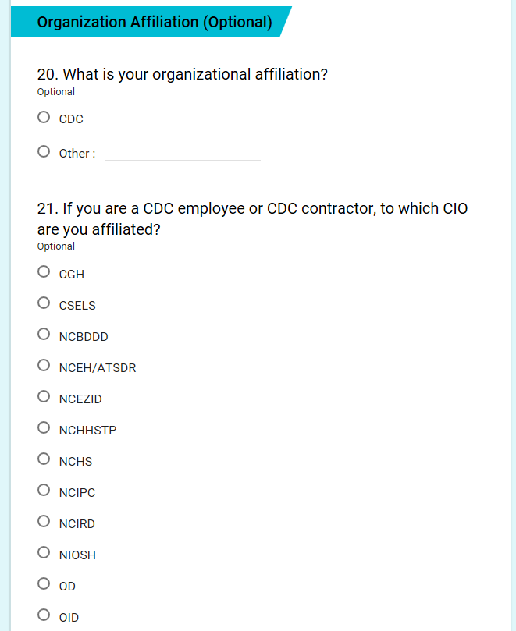Click the Organization Affiliation (Optional) section header
The image size is (516, 631).
click(x=154, y=23)
